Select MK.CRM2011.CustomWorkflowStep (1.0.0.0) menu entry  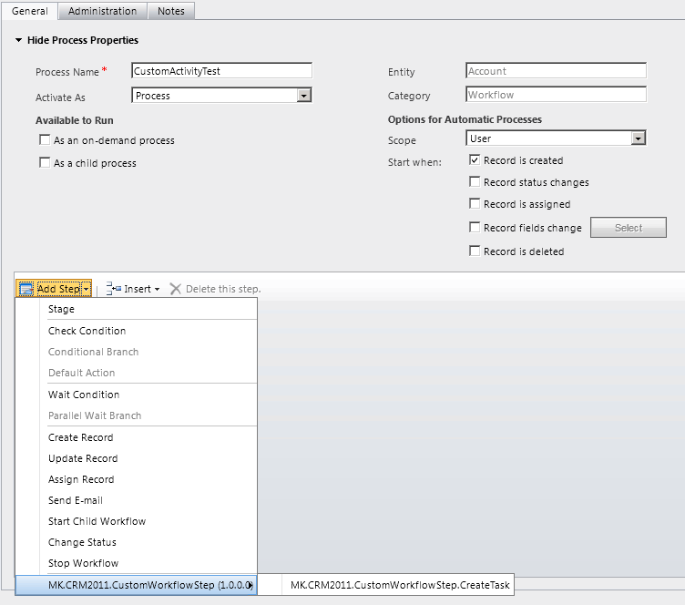point(137,585)
